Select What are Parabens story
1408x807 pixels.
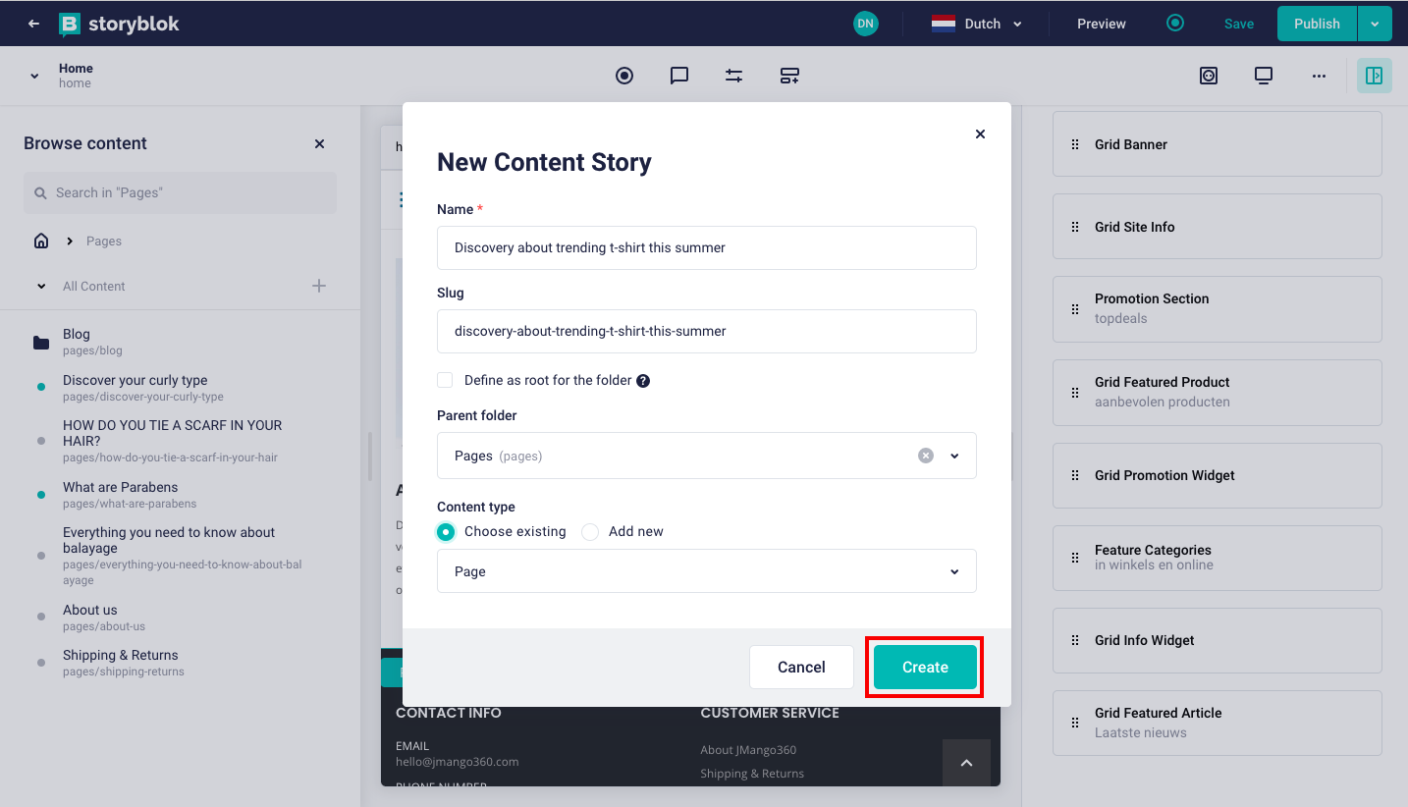tap(120, 487)
